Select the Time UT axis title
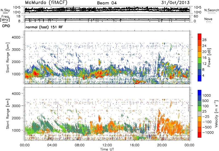The height and width of the screenshot is (151, 219). coord(107,149)
